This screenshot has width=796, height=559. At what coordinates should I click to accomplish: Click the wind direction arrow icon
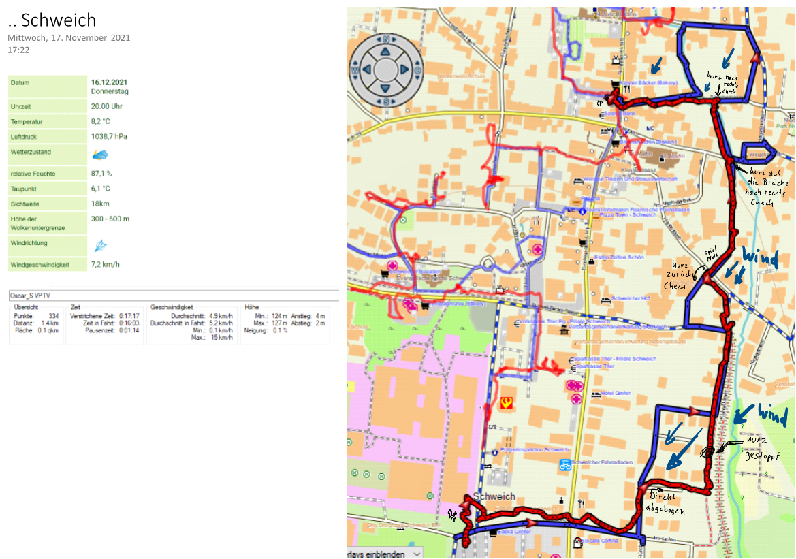coord(99,246)
